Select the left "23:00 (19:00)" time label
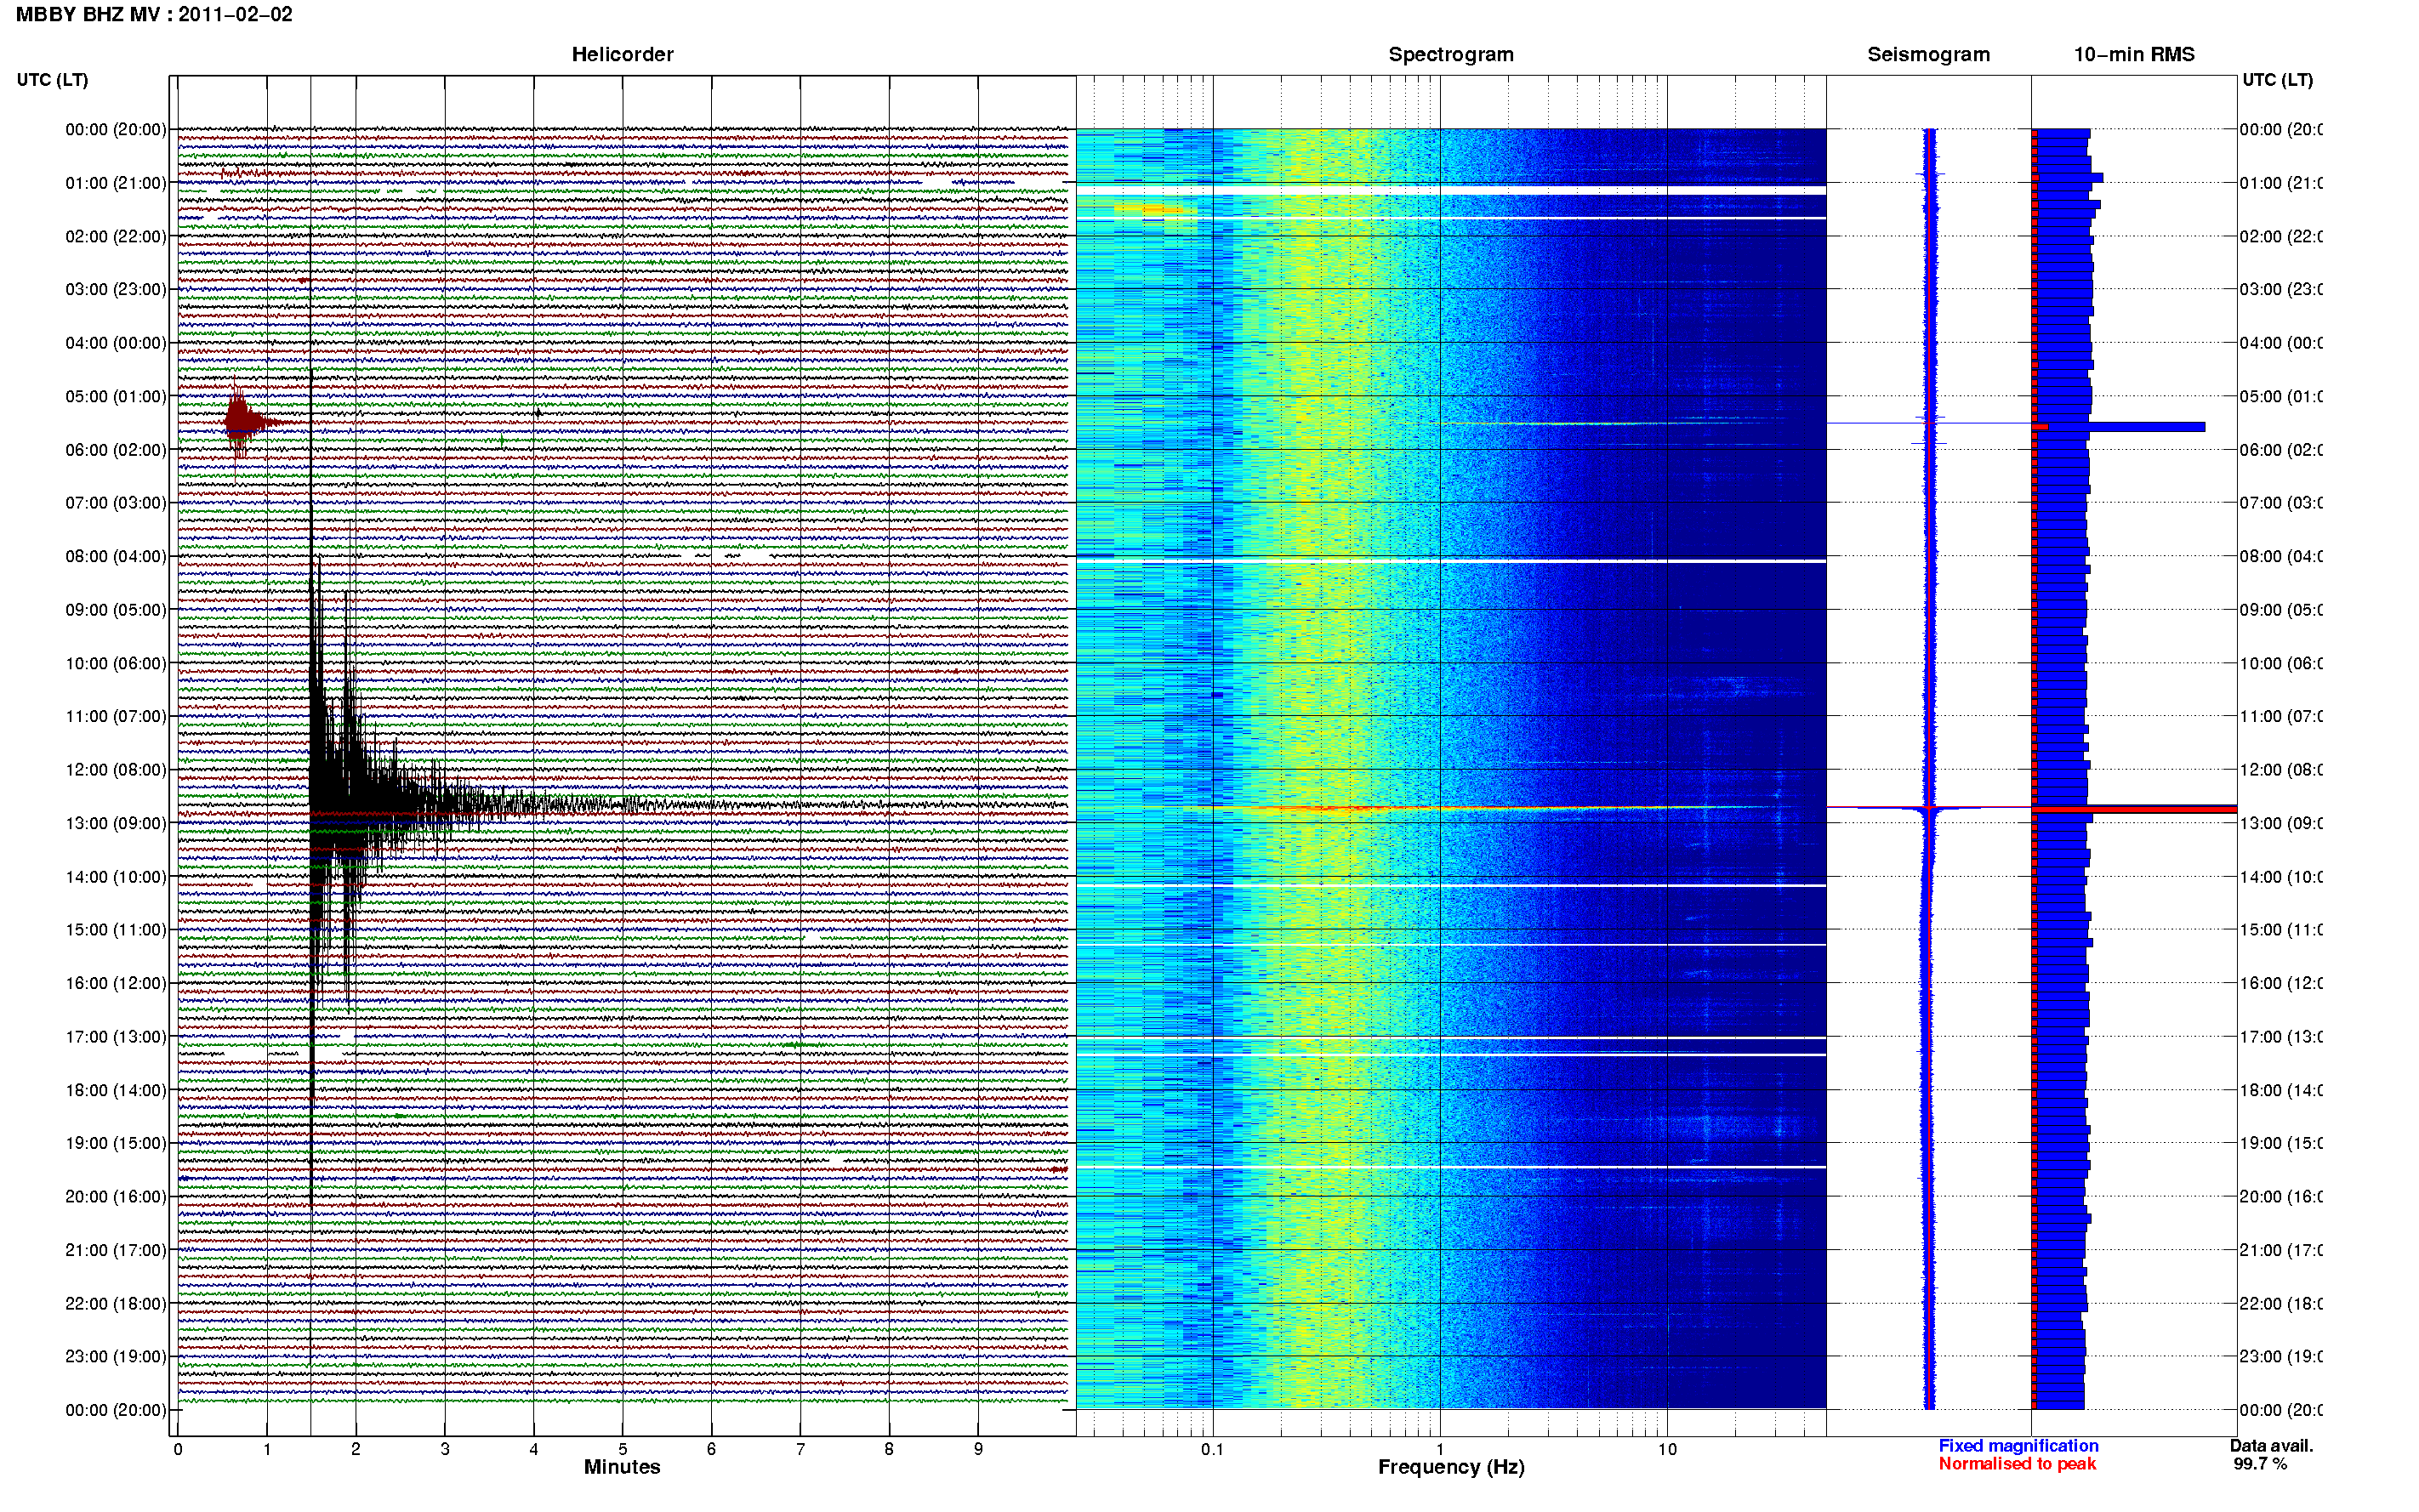Screen dimensions: 2419x1512 pyautogui.click(x=116, y=1356)
